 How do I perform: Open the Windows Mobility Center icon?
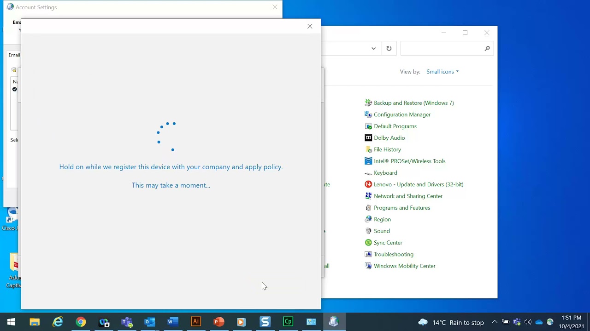368,266
